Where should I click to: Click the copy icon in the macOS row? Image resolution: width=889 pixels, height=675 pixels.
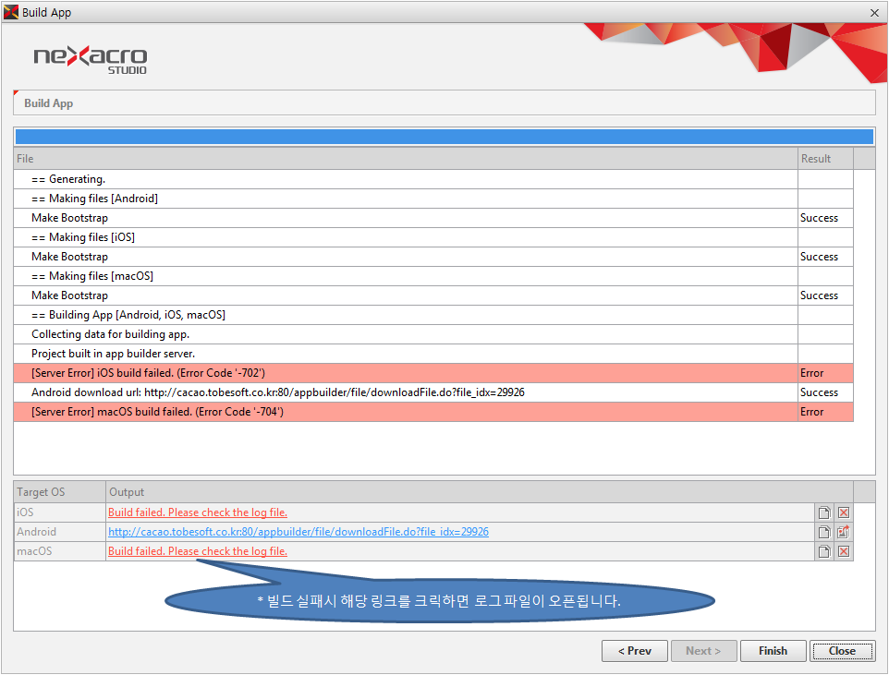[x=823, y=551]
